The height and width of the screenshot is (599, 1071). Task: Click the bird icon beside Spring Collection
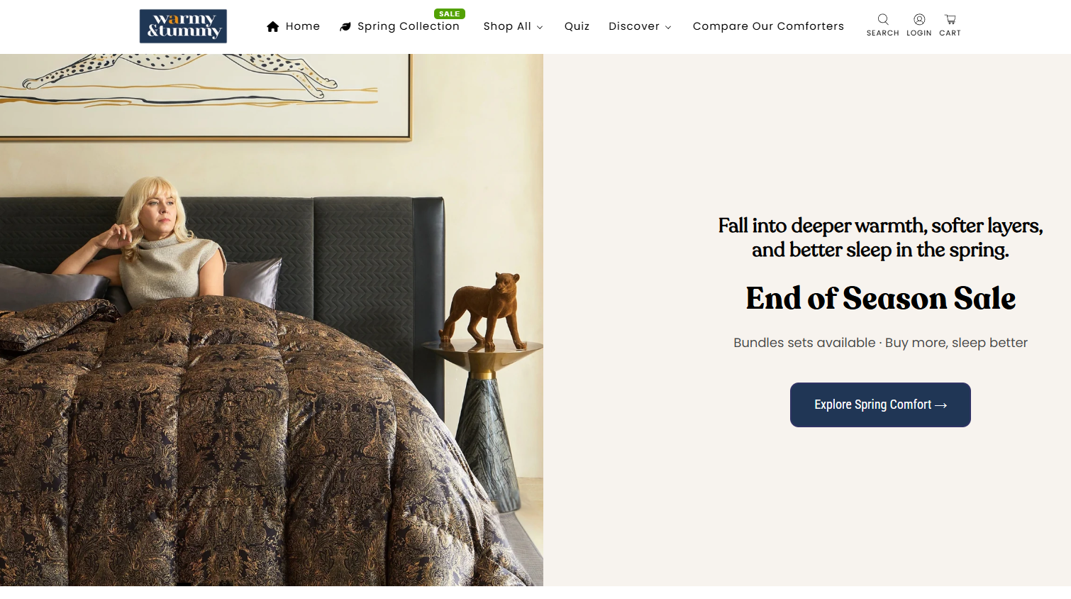345,27
